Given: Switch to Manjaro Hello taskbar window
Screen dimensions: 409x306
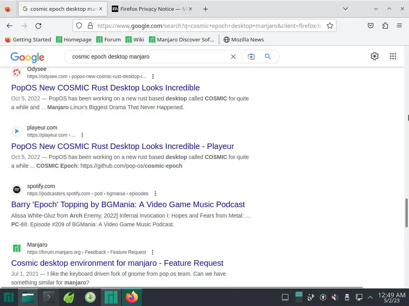Looking at the screenshot, I should 111,297.
